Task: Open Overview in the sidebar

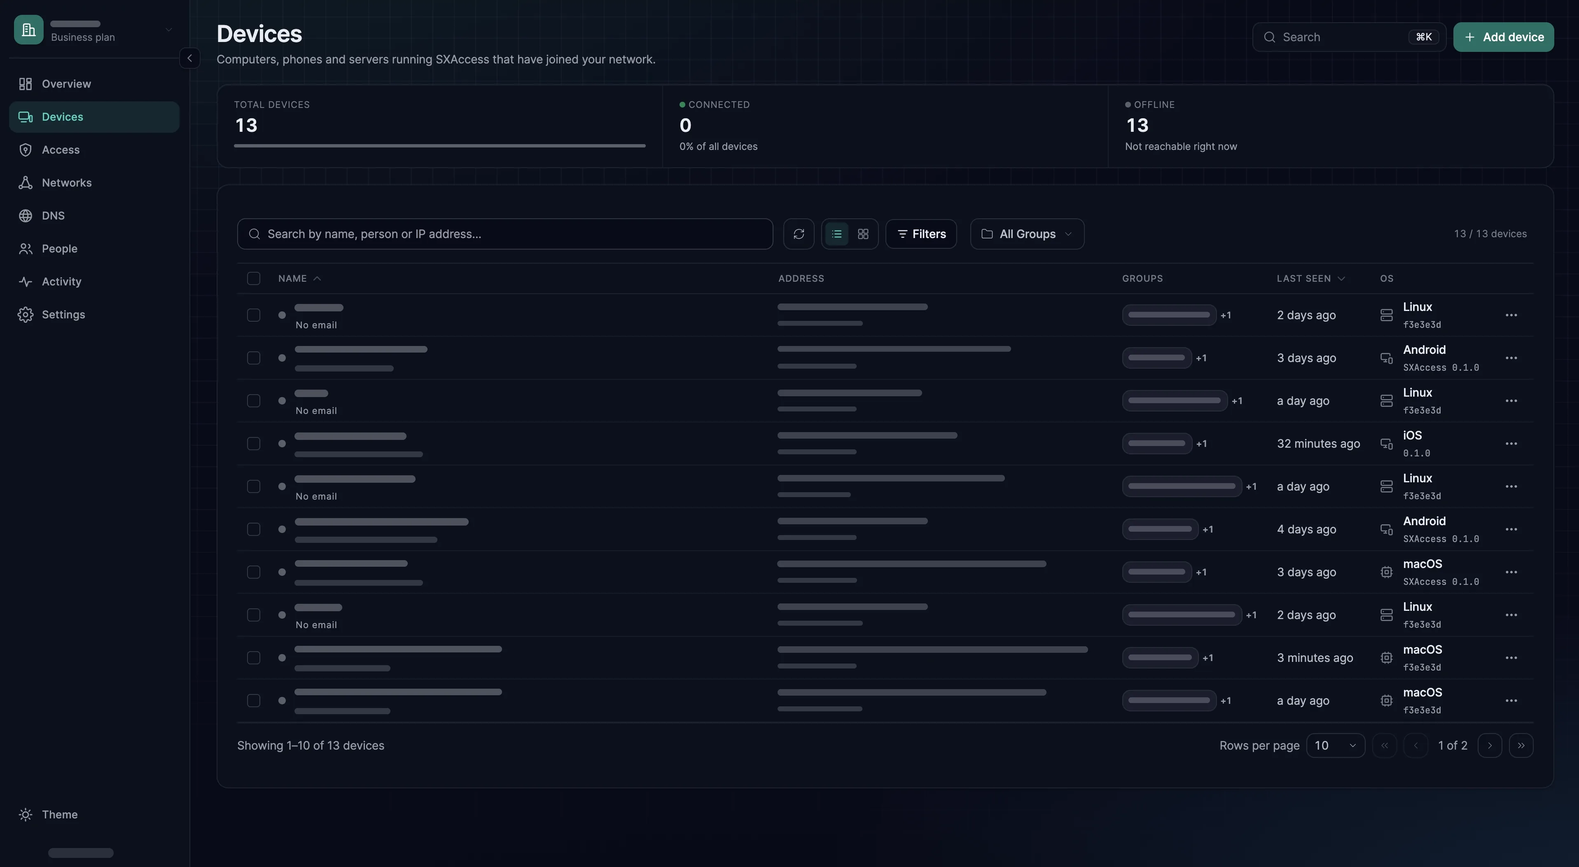Action: (94, 84)
